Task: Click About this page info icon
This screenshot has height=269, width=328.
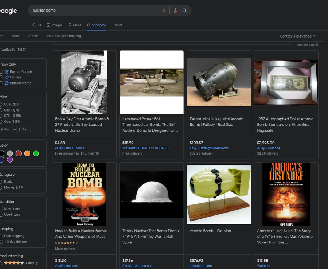Action: click(317, 45)
